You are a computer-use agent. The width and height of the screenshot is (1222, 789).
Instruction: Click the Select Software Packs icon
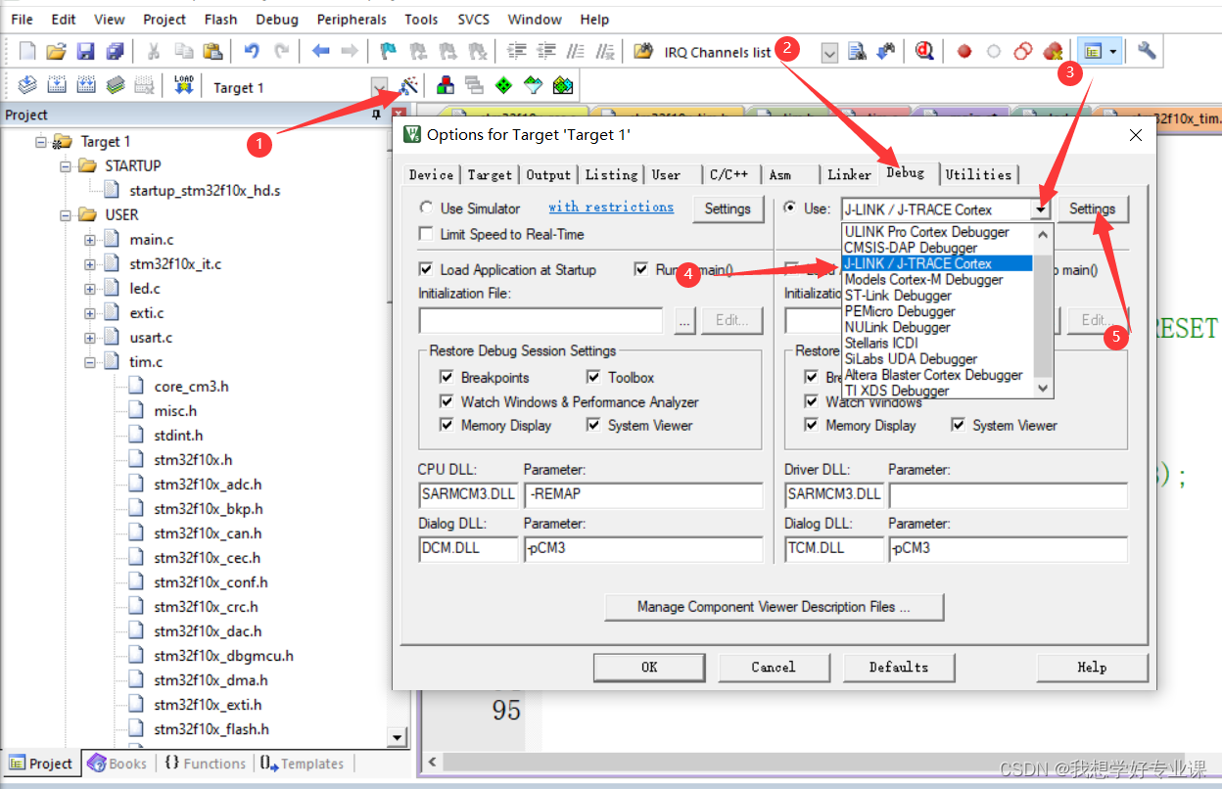click(x=533, y=86)
